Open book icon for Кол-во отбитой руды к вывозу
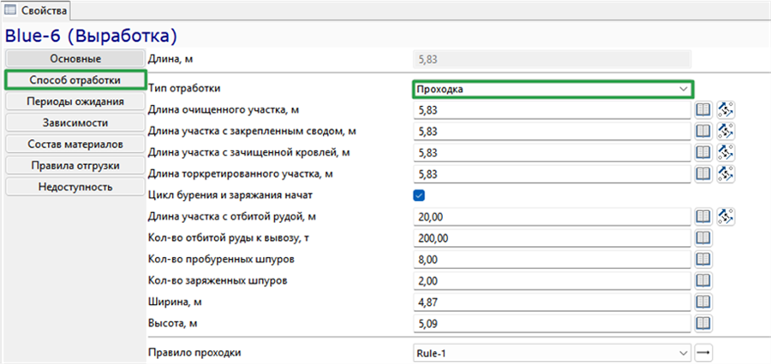Viewport: 771px width, 364px height. point(703,238)
